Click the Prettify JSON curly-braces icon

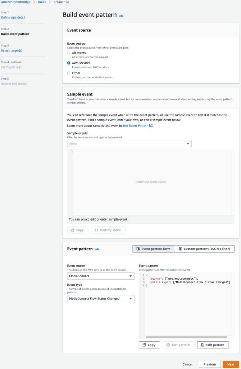coord(96,230)
